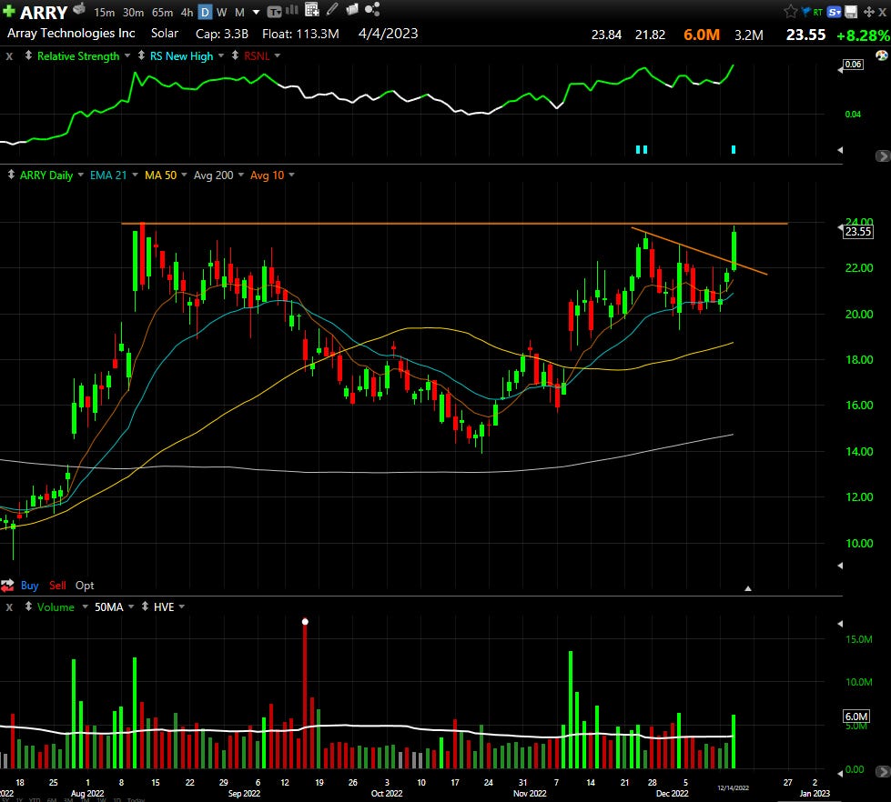This screenshot has width=891, height=802.
Task: Click reorder arrows beside RS New High
Action: tap(141, 55)
